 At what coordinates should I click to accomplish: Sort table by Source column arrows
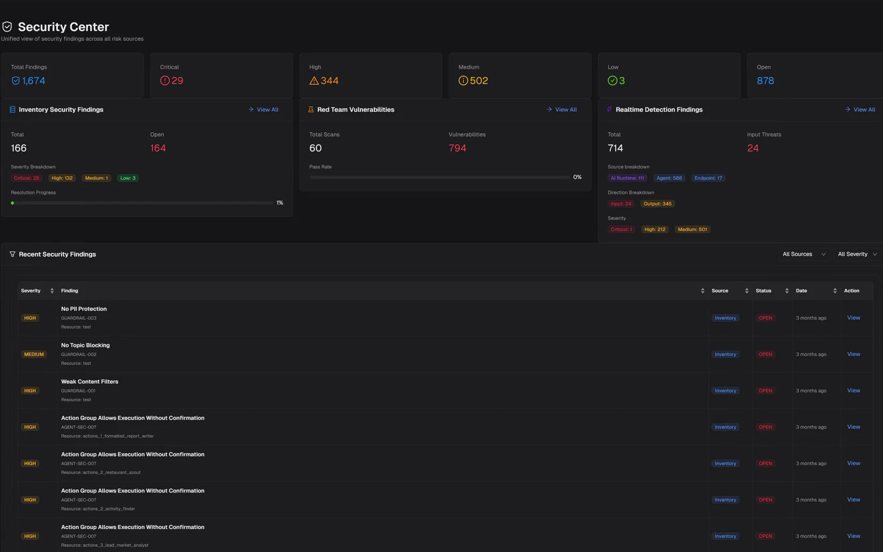[747, 291]
